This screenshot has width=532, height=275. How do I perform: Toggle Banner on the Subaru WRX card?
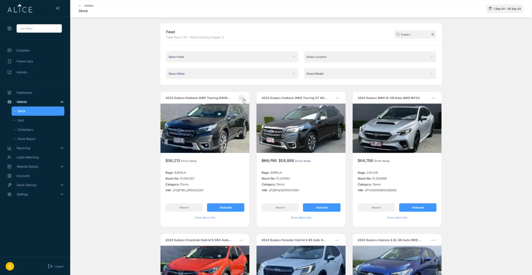click(376, 208)
